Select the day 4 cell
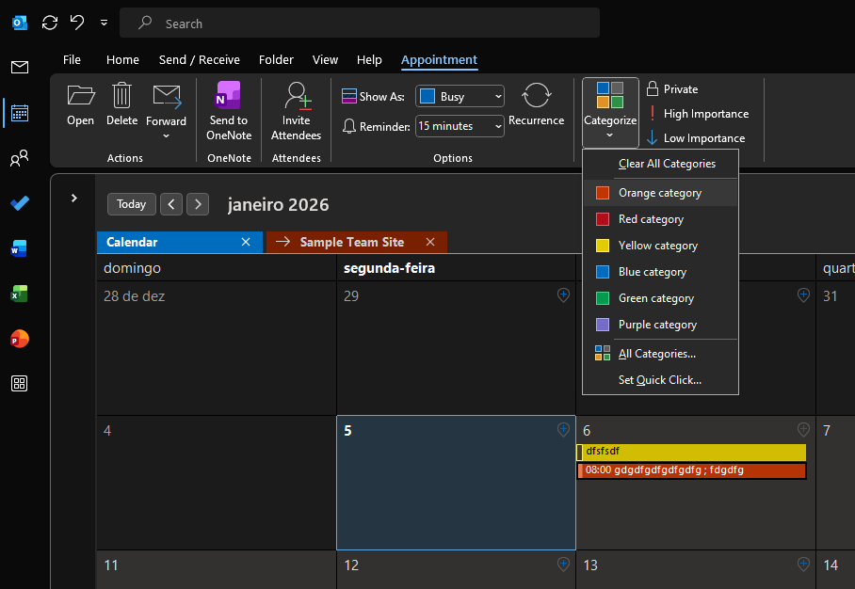The width and height of the screenshot is (855, 589). 217,483
